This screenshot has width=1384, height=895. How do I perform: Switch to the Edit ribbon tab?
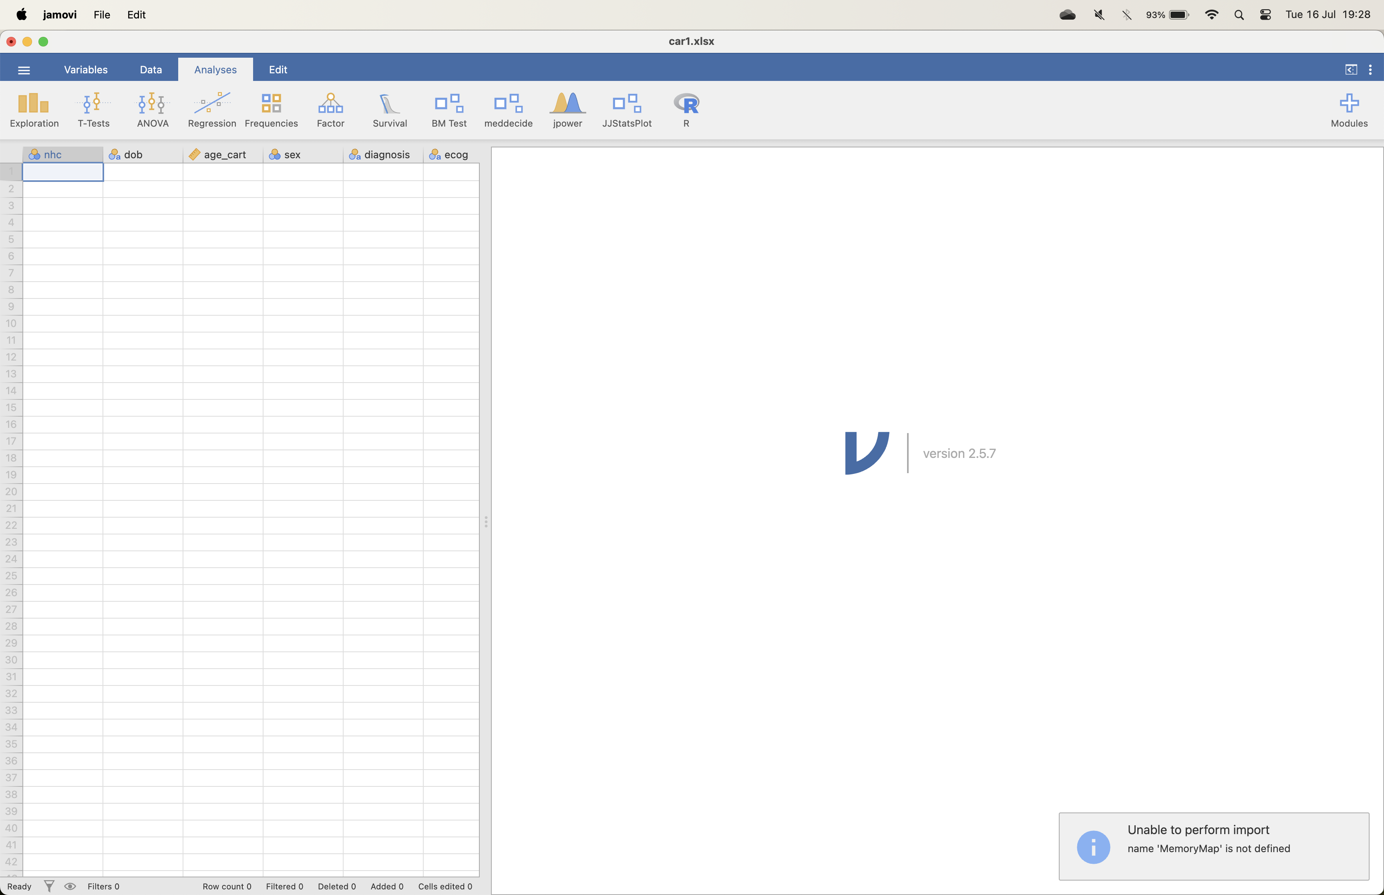pyautogui.click(x=278, y=70)
